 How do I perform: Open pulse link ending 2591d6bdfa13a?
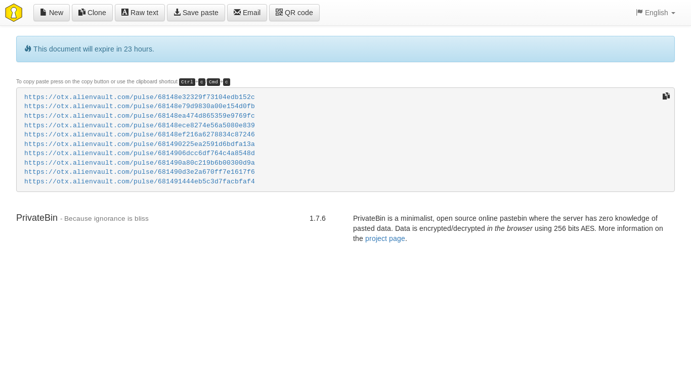coord(140,144)
